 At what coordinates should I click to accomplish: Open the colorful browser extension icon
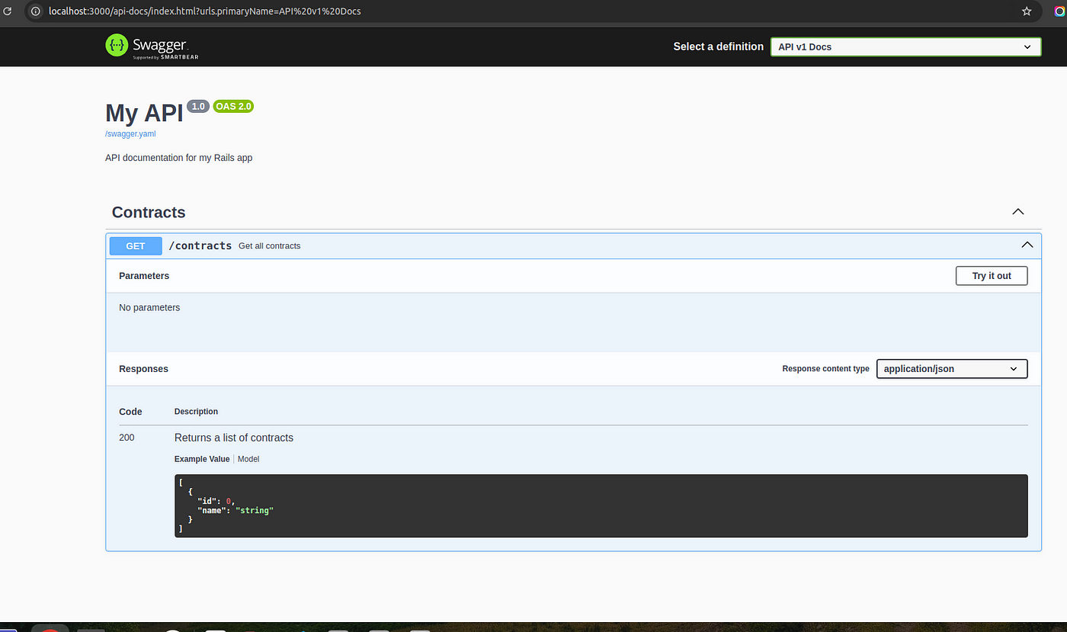click(1059, 11)
